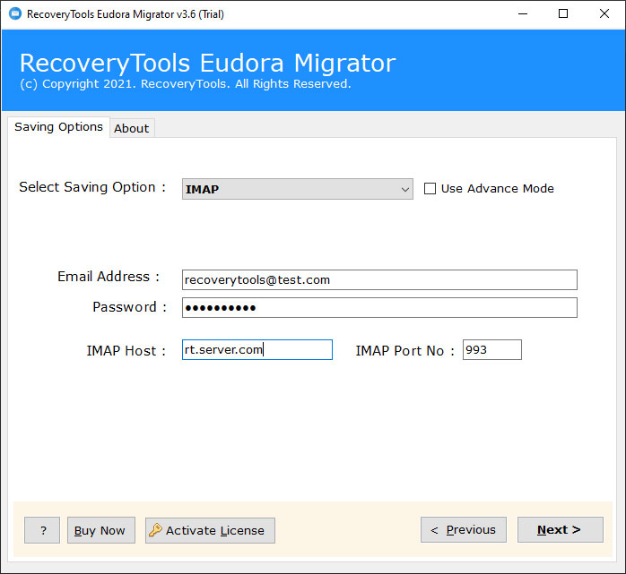The width and height of the screenshot is (626, 574).
Task: Click the IMAP Port No field
Action: 491,349
